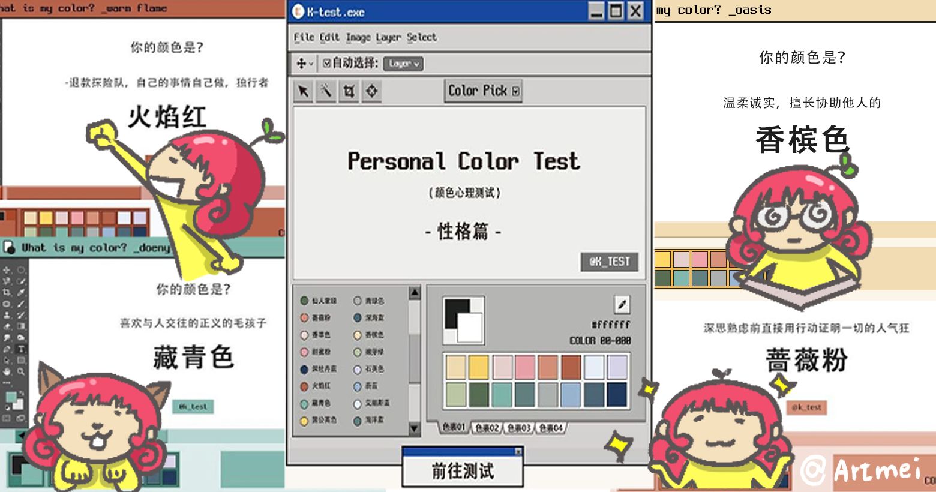The height and width of the screenshot is (492, 936).
Task: Click the foreground black color box
Action: point(457,313)
